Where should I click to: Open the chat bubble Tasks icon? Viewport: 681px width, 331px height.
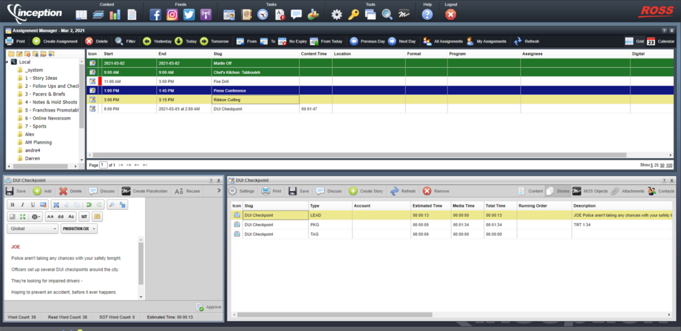pyautogui.click(x=296, y=15)
